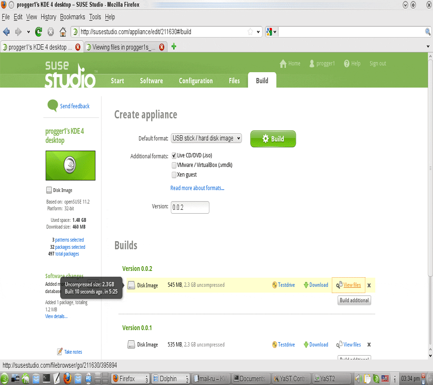Click the appliance green disc thumbnail
This screenshot has width=433, height=385.
pos(70,166)
